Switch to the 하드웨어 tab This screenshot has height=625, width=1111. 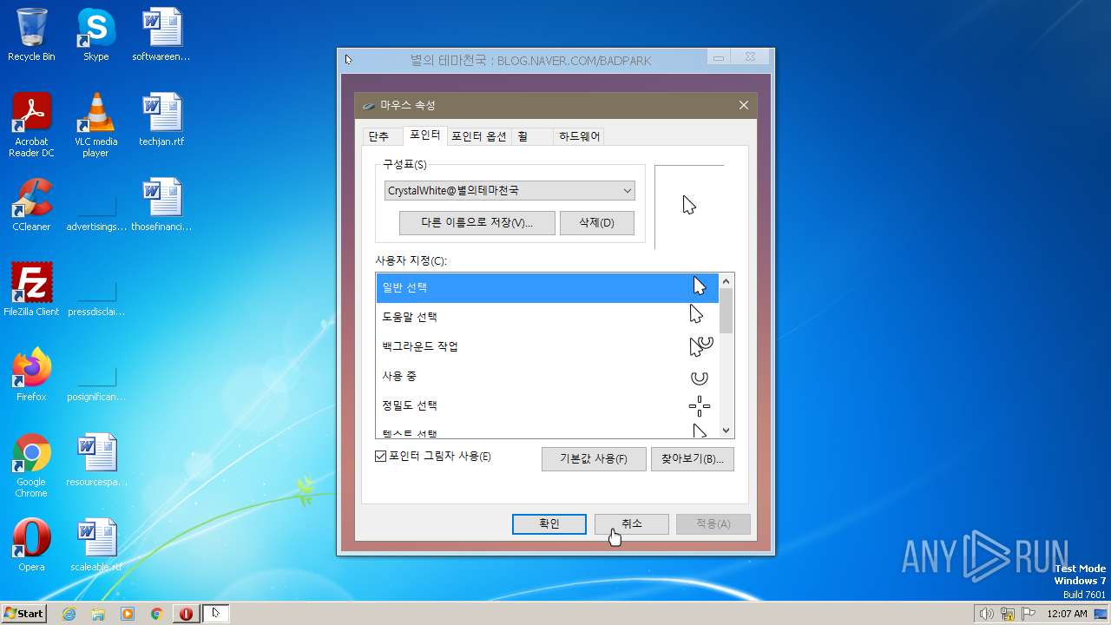[580, 136]
